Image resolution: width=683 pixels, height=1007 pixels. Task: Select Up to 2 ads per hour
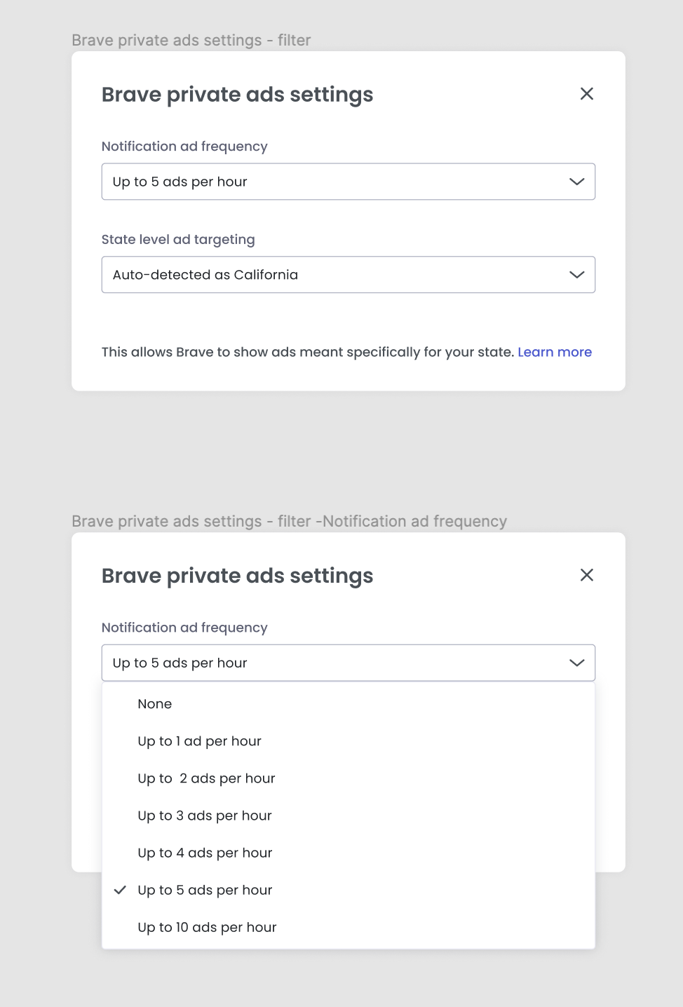(x=205, y=778)
